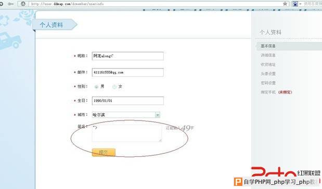Click the 生日 date field
The image size is (322, 189).
(x=128, y=101)
